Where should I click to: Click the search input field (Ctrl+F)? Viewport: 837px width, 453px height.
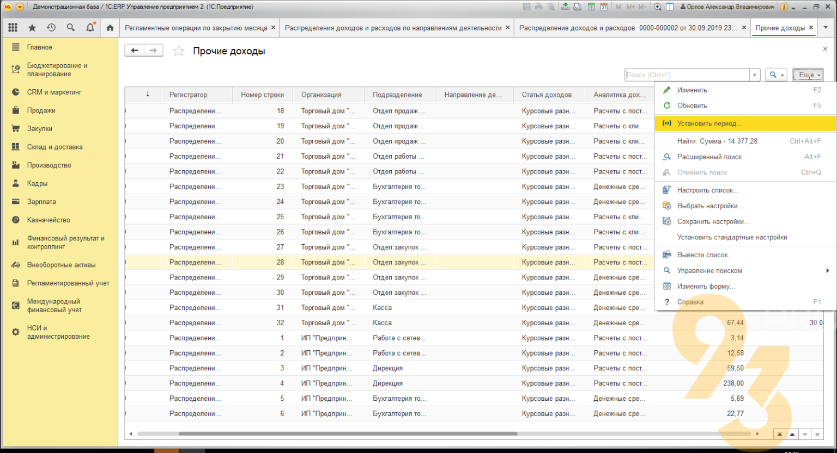pyautogui.click(x=687, y=75)
